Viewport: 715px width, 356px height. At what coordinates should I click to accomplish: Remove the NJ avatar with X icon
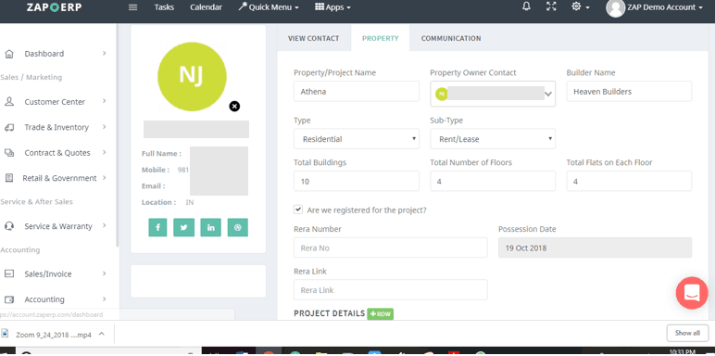[234, 107]
